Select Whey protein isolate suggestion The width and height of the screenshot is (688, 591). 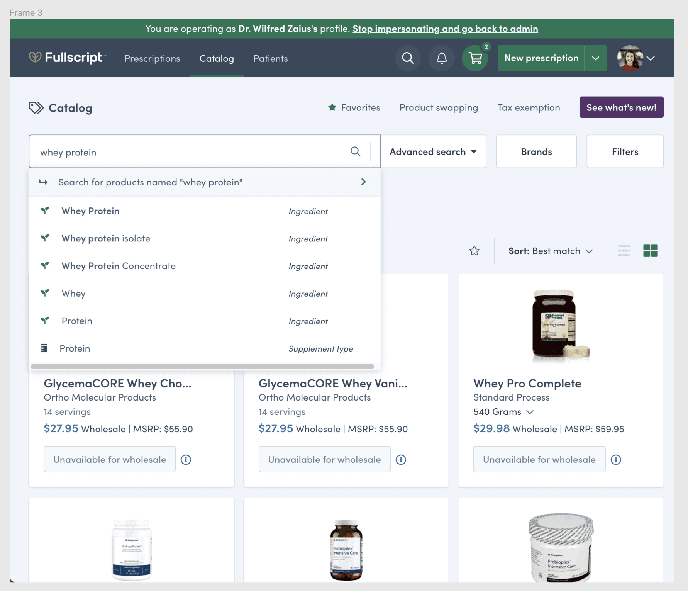click(205, 238)
